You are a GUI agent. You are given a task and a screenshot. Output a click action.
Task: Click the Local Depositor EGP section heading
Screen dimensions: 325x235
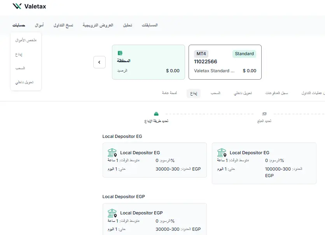point(124,197)
